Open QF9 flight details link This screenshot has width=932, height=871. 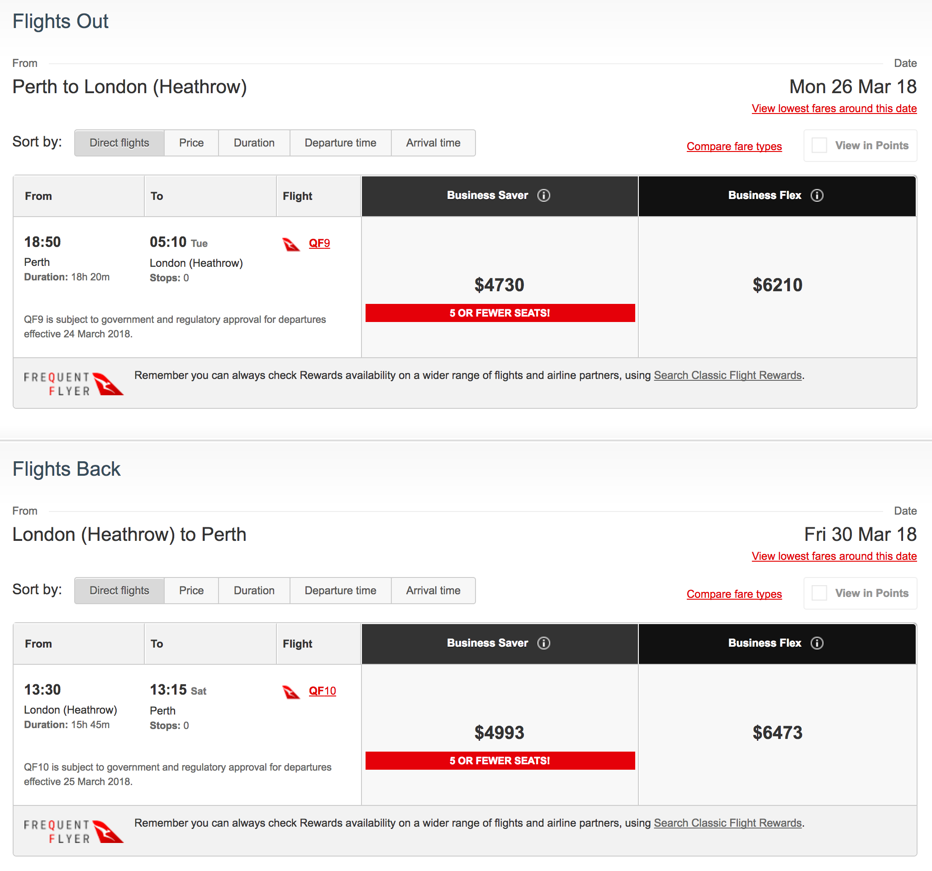coord(319,243)
